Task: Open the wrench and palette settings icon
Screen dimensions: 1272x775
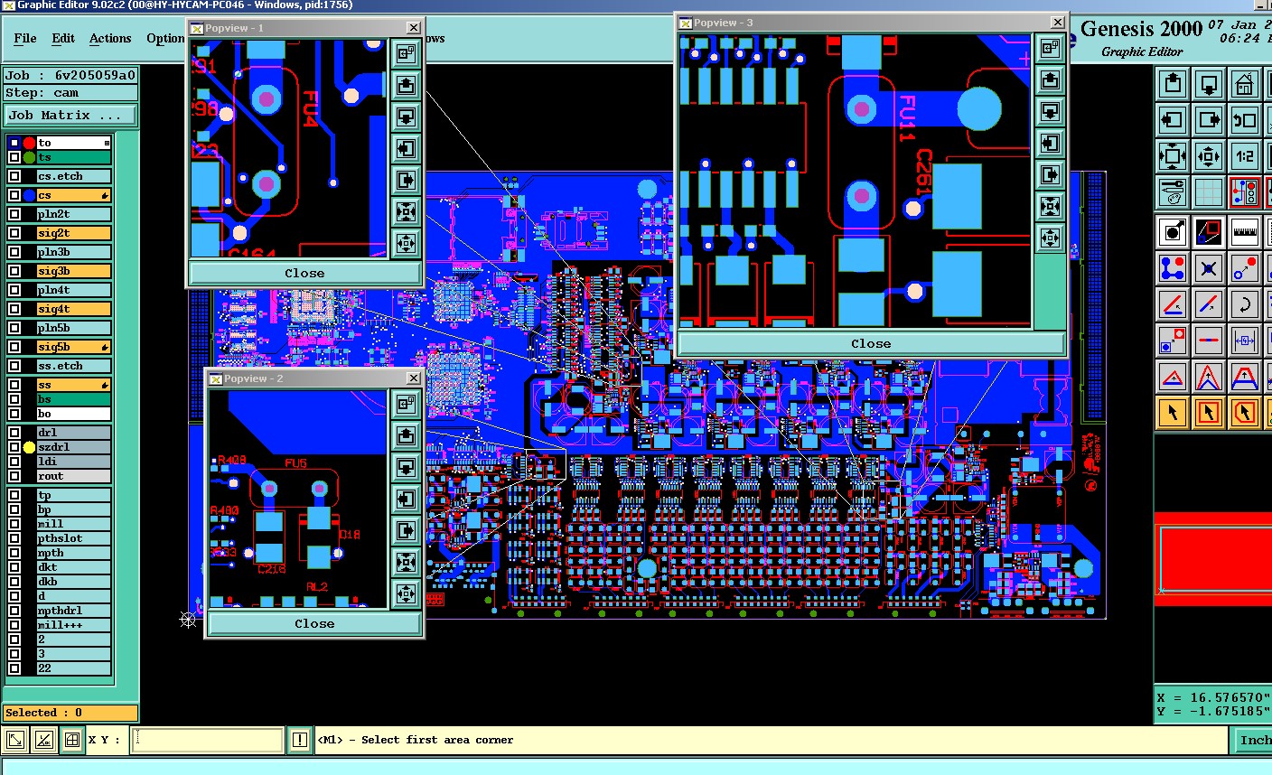Action: click(x=1173, y=191)
